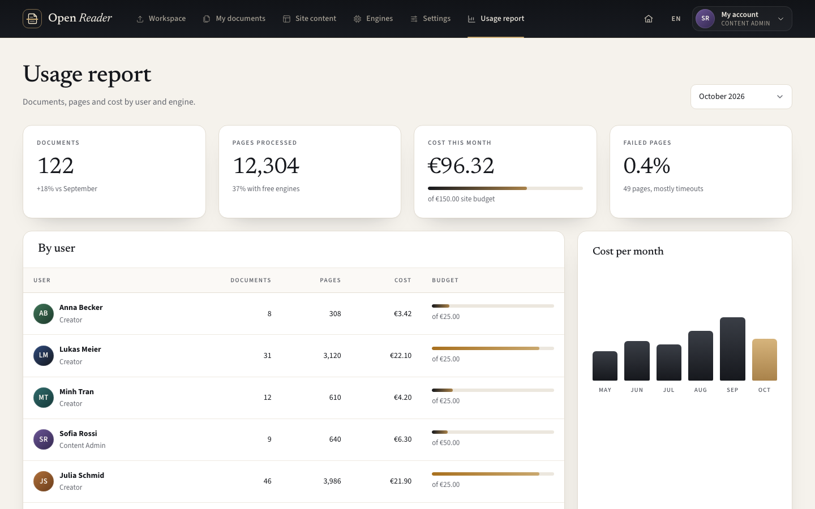This screenshot has height=509, width=815.
Task: Expand the My account menu chevron
Action: click(x=781, y=19)
